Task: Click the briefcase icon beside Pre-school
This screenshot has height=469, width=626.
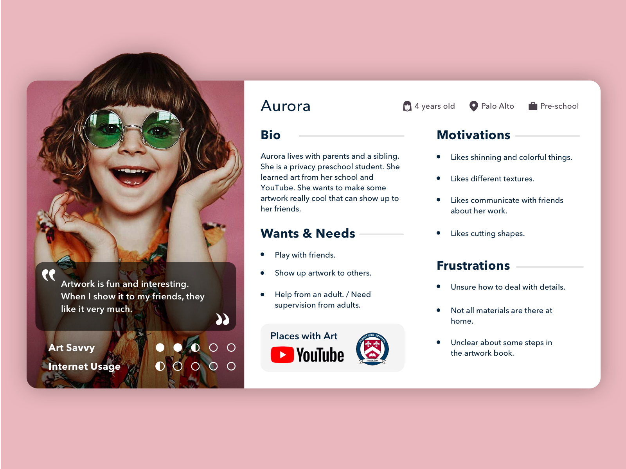Action: coord(532,106)
